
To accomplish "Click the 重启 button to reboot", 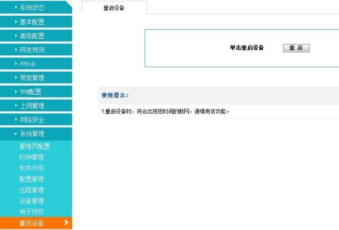I will tap(296, 48).
